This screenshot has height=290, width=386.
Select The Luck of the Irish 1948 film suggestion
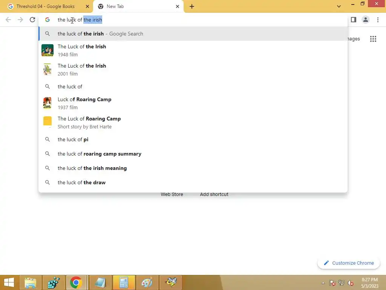coord(193,50)
